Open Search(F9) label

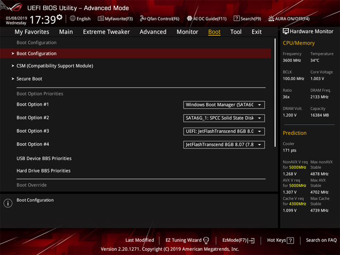[251, 19]
